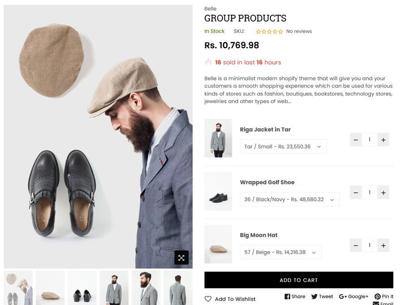This screenshot has height=305, width=403.
Task: Click the heart wishlist icon
Action: [208, 299]
